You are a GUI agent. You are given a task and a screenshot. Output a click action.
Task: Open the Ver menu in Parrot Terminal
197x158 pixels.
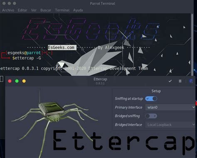pyautogui.click(x=34, y=10)
